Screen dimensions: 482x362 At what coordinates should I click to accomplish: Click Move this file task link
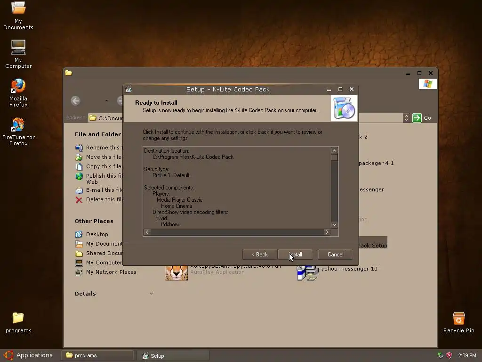(x=104, y=157)
